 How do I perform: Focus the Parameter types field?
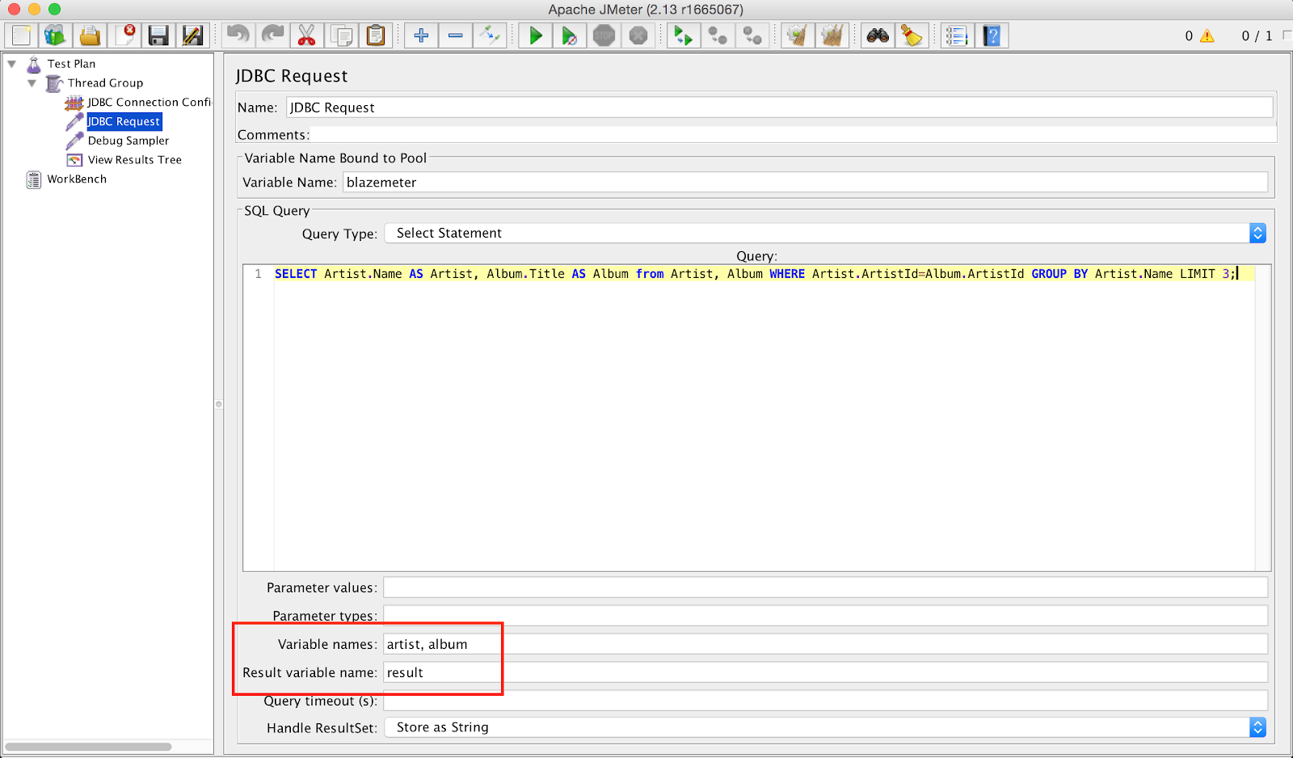point(825,616)
